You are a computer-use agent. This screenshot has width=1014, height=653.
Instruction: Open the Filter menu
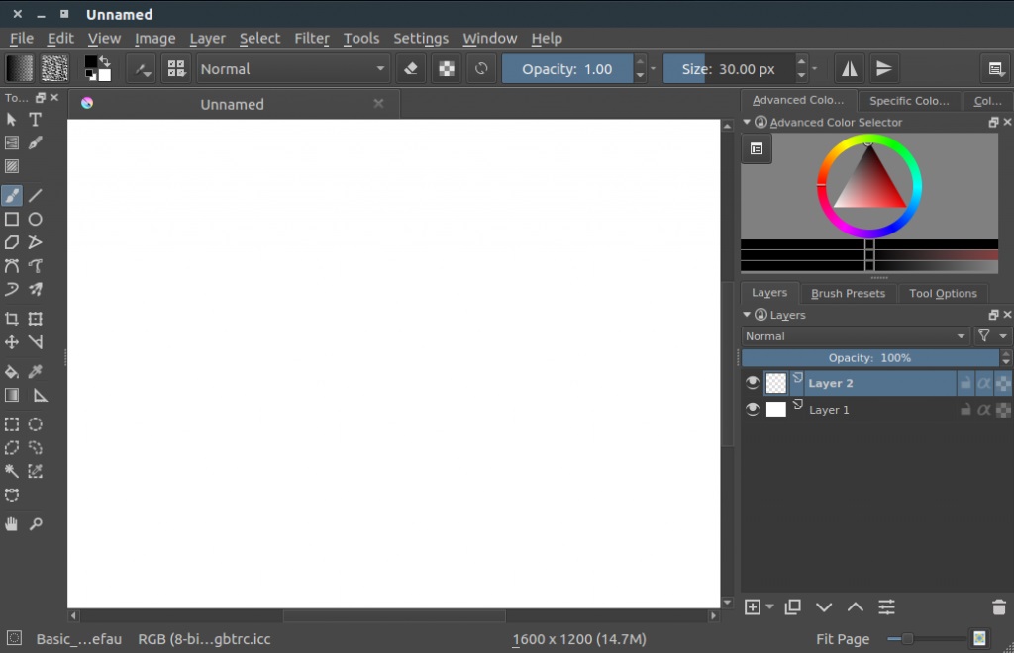(x=312, y=39)
